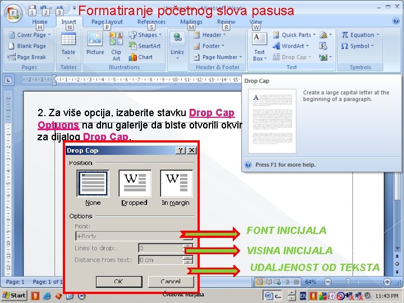Open the View tab
Viewport: 404px width, 303px height.
pyautogui.click(x=256, y=22)
